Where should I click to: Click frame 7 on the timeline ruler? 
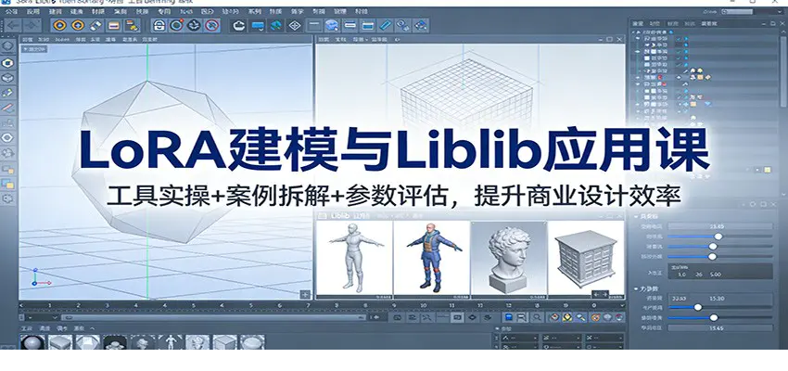pos(308,305)
